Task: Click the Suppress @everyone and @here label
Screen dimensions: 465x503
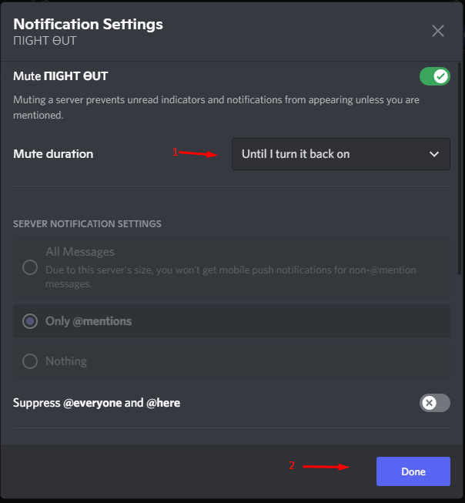Action: 96,403
